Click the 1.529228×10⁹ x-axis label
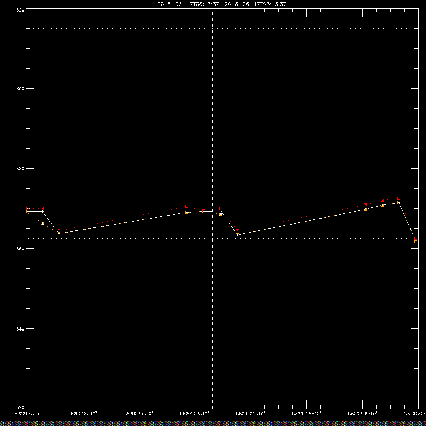 (363, 414)
